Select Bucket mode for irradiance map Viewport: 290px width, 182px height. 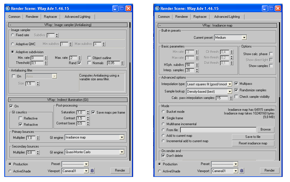(x=163, y=111)
